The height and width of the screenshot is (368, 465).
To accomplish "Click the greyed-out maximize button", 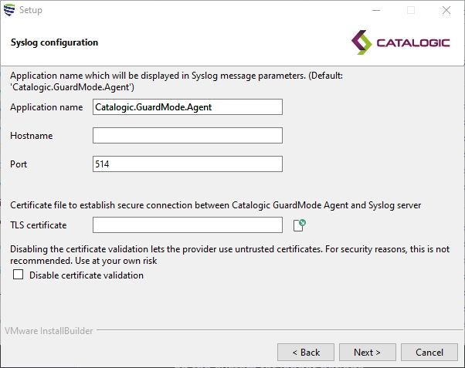I will (x=410, y=11).
